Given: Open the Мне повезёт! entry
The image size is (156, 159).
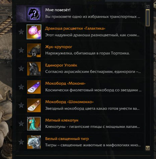Looking at the screenshot, I should coord(80,13).
